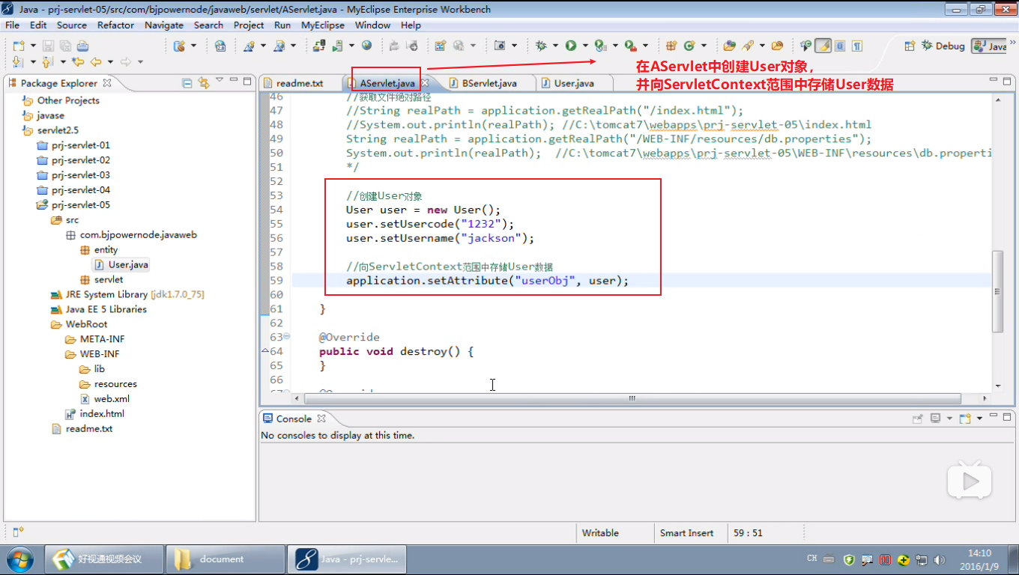The image size is (1019, 575).
Task: Open Console view display selected dropdown
Action: 949,419
